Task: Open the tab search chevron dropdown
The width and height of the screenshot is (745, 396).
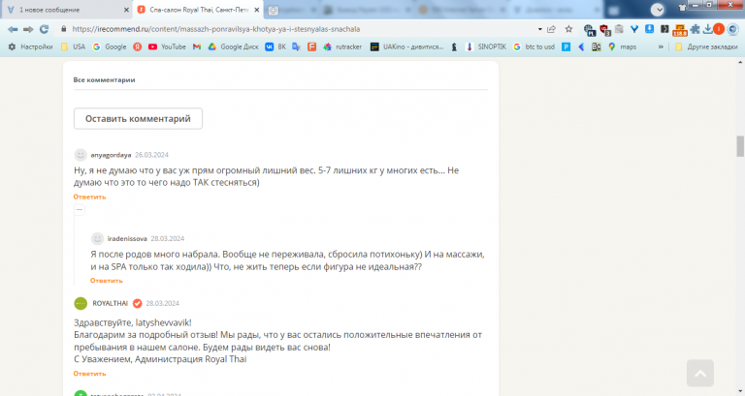Action: click(x=658, y=10)
